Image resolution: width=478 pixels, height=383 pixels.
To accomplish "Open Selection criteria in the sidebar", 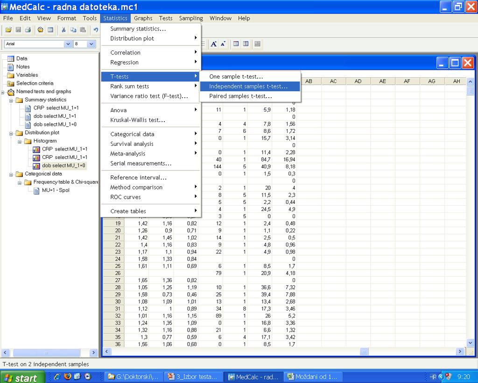I will pyautogui.click(x=35, y=83).
